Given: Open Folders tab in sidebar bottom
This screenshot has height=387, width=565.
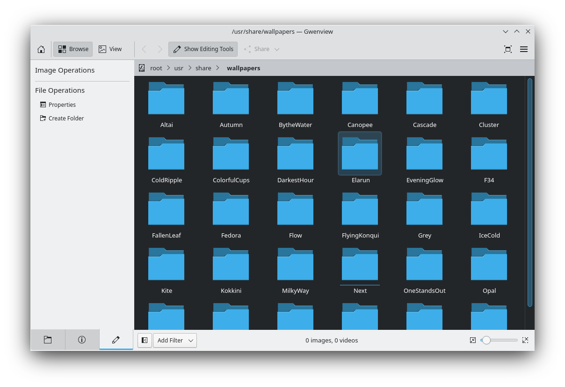Looking at the screenshot, I should pos(48,340).
